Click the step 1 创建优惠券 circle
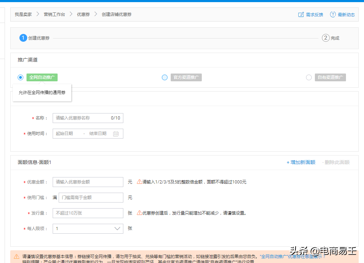 tap(23, 38)
